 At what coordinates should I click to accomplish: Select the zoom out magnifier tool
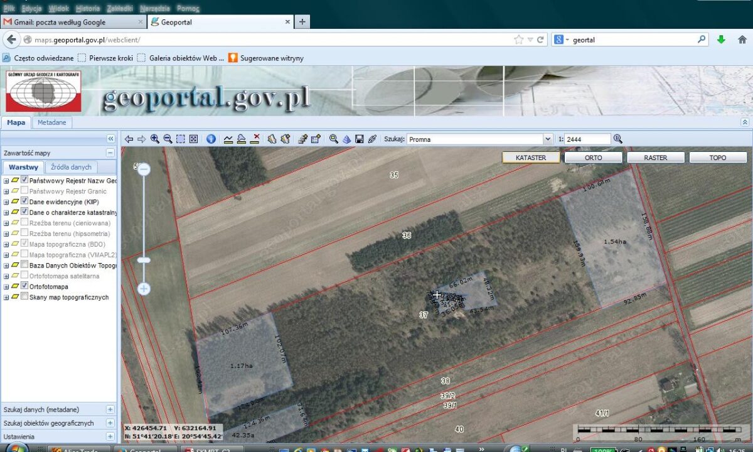pos(168,139)
